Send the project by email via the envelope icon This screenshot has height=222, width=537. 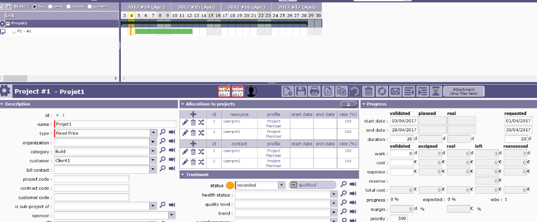(x=395, y=91)
